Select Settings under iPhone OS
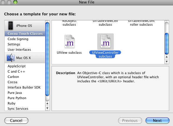Screen dimensions: 173x126 (14, 44)
